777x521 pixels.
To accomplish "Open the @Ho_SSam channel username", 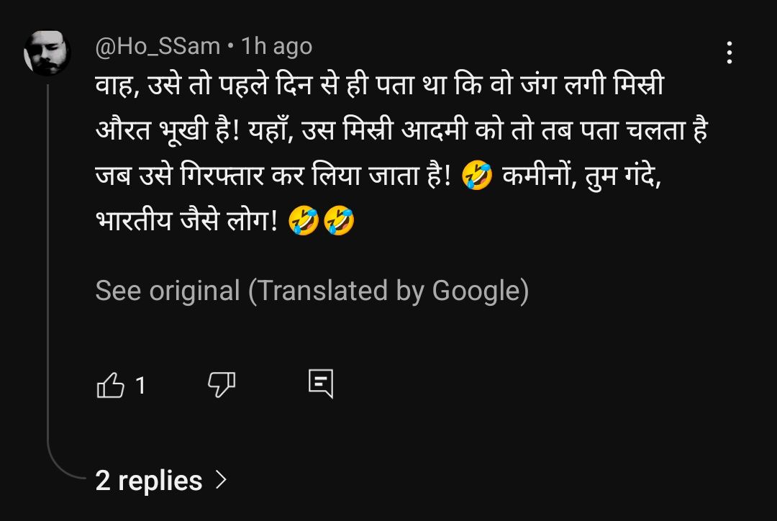I will (158, 47).
